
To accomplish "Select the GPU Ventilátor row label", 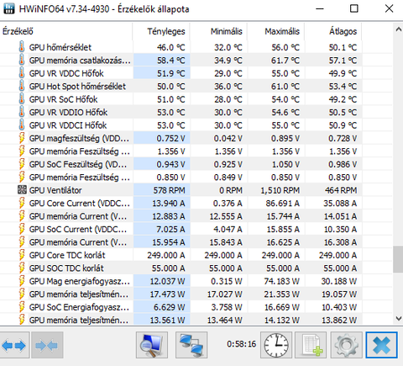I will 55,190.
